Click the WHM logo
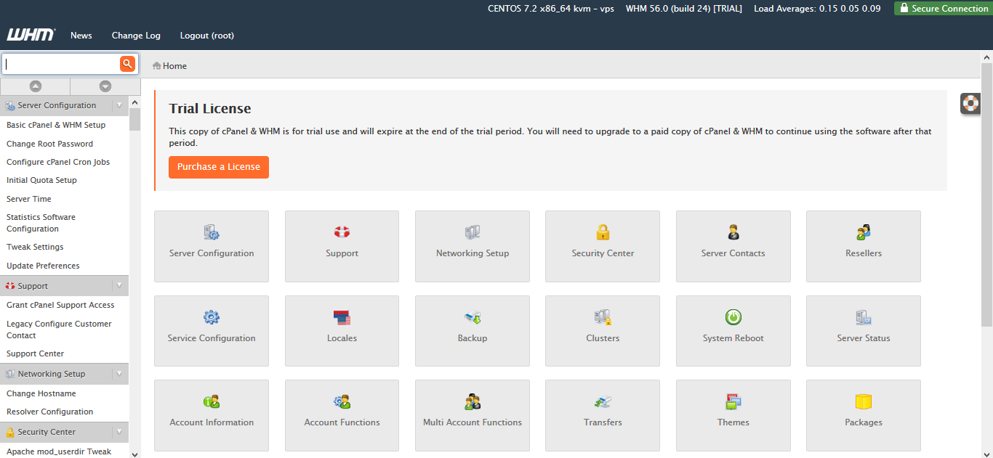 (x=31, y=35)
